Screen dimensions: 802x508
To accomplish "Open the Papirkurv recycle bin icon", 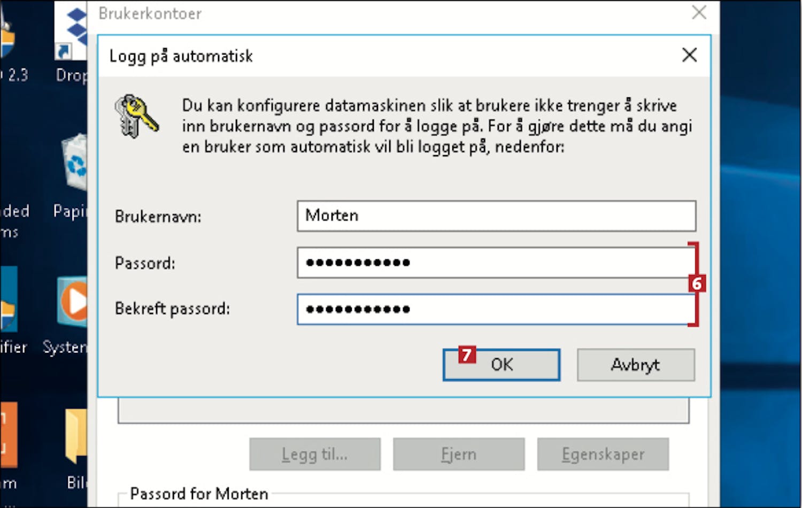I will (x=75, y=162).
